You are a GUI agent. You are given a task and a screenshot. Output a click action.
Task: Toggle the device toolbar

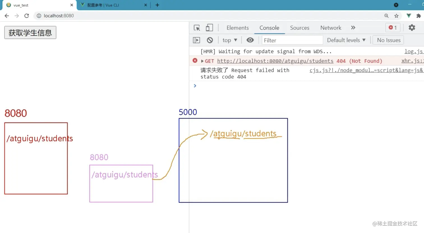click(209, 28)
